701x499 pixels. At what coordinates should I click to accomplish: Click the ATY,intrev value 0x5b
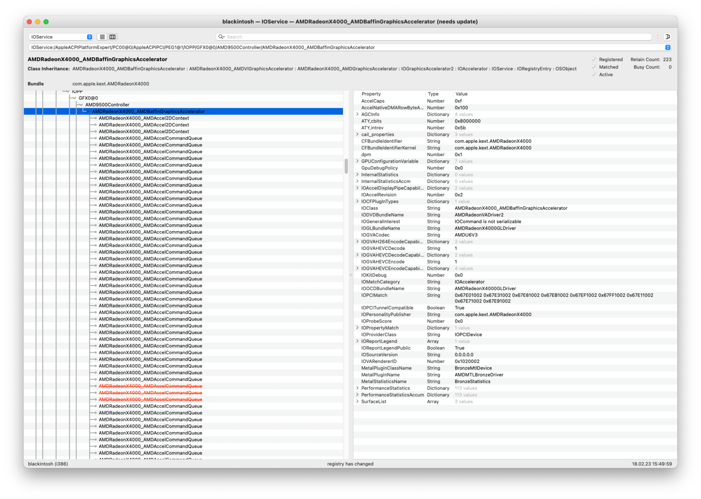click(x=460, y=128)
